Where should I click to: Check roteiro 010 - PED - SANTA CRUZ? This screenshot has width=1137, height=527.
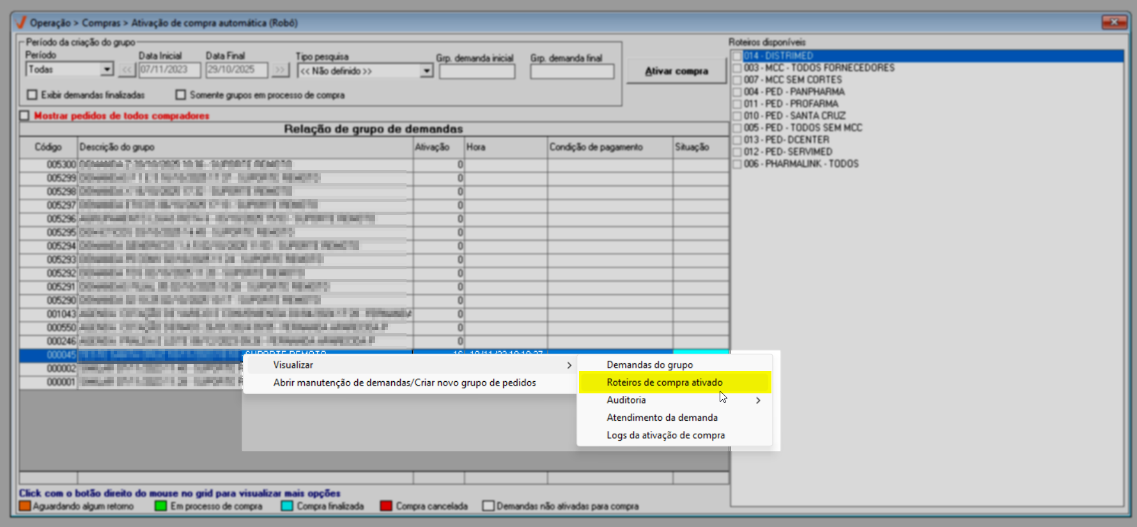click(x=737, y=116)
